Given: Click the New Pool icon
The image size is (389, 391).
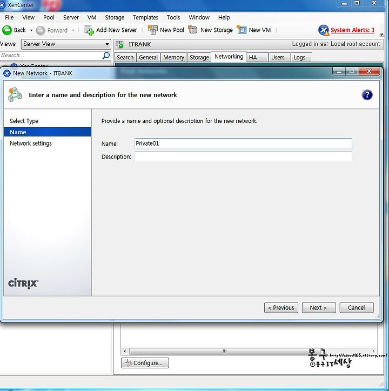Looking at the screenshot, I should coord(153,30).
